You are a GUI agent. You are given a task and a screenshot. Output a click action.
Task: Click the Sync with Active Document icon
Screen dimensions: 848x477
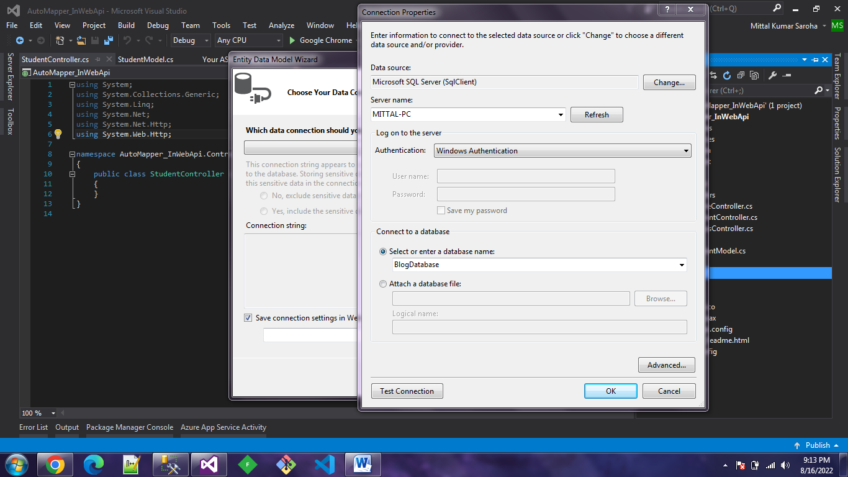click(x=713, y=75)
